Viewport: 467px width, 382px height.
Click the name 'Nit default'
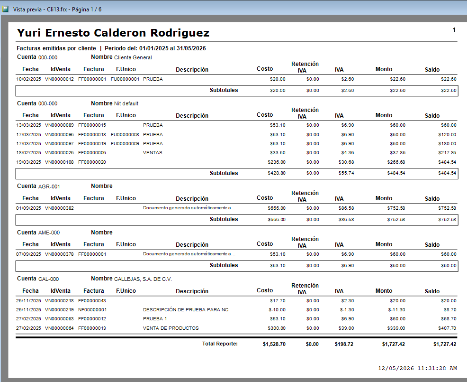click(x=126, y=103)
